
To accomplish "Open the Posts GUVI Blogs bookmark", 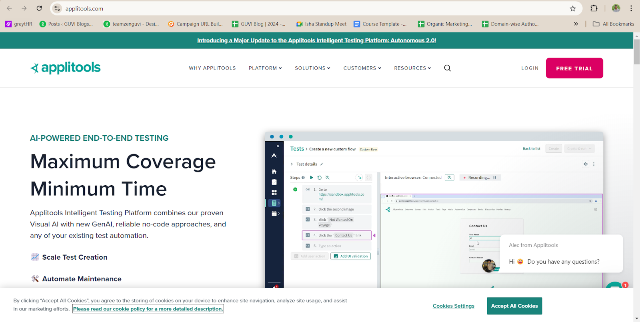I will click(x=66, y=24).
